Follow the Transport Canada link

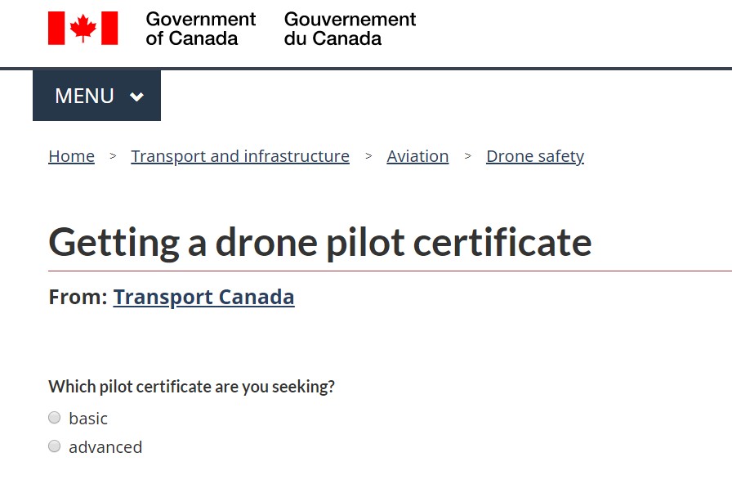coord(203,297)
